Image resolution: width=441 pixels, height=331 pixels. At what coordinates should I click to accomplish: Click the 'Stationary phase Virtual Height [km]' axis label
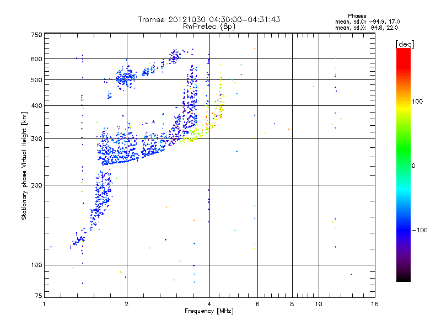(24, 166)
